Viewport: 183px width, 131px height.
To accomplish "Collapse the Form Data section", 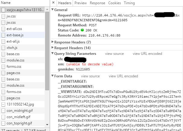I will click(52, 76).
